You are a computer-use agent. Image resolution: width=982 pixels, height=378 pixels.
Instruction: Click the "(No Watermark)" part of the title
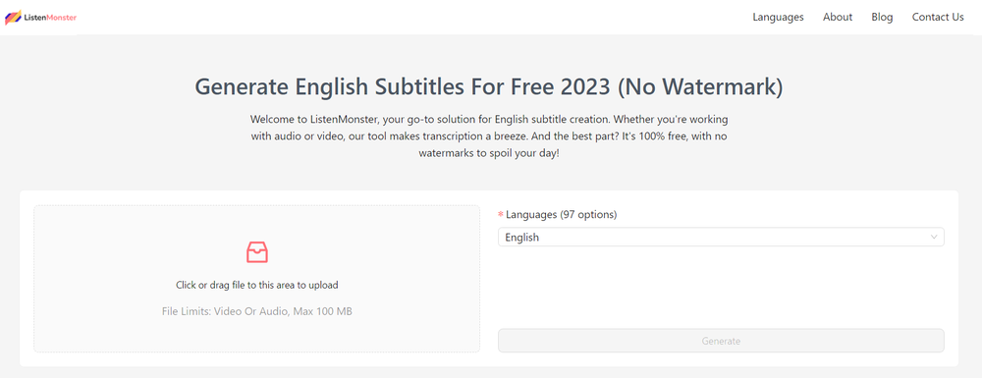click(700, 87)
